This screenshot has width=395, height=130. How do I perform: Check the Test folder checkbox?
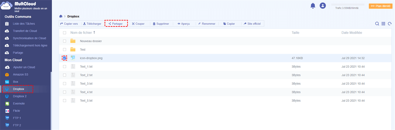pyautogui.click(x=64, y=50)
